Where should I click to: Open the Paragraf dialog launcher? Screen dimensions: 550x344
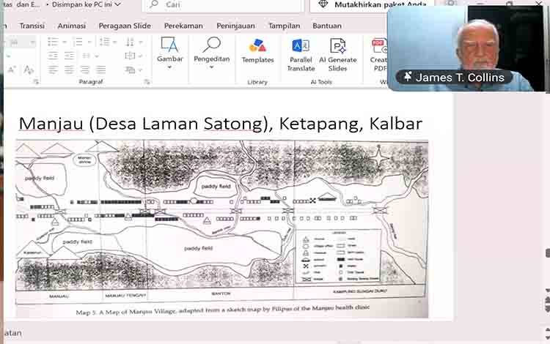(x=147, y=82)
